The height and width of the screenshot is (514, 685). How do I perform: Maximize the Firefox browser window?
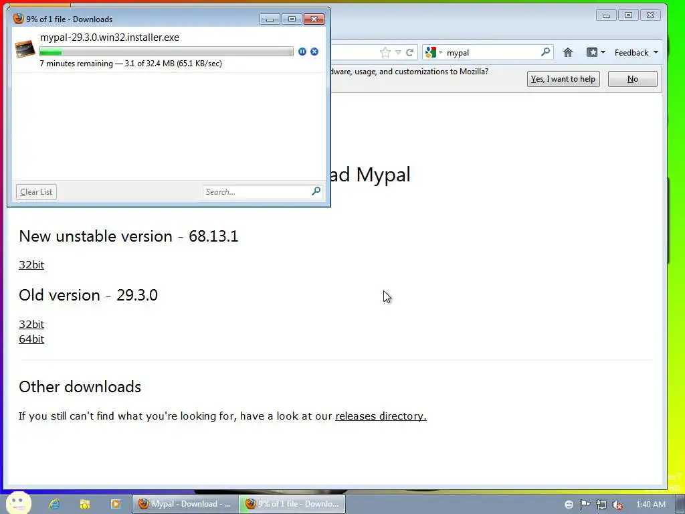pos(628,15)
